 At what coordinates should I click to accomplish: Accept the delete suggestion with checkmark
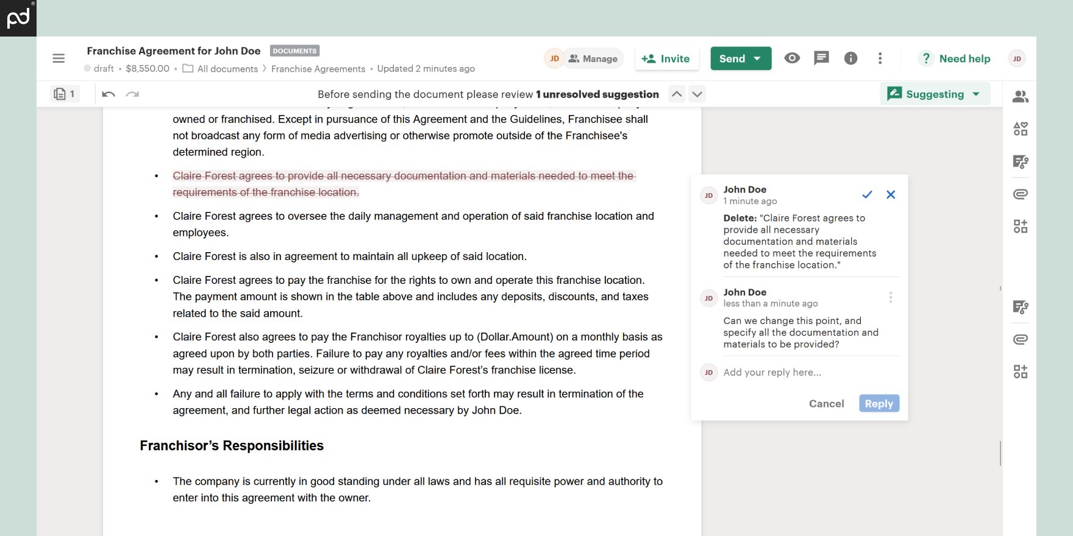pos(867,194)
